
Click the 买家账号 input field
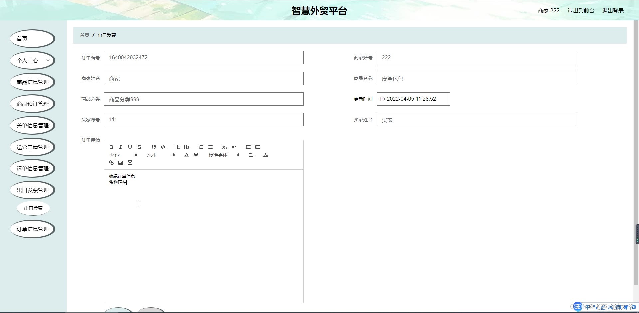click(204, 120)
